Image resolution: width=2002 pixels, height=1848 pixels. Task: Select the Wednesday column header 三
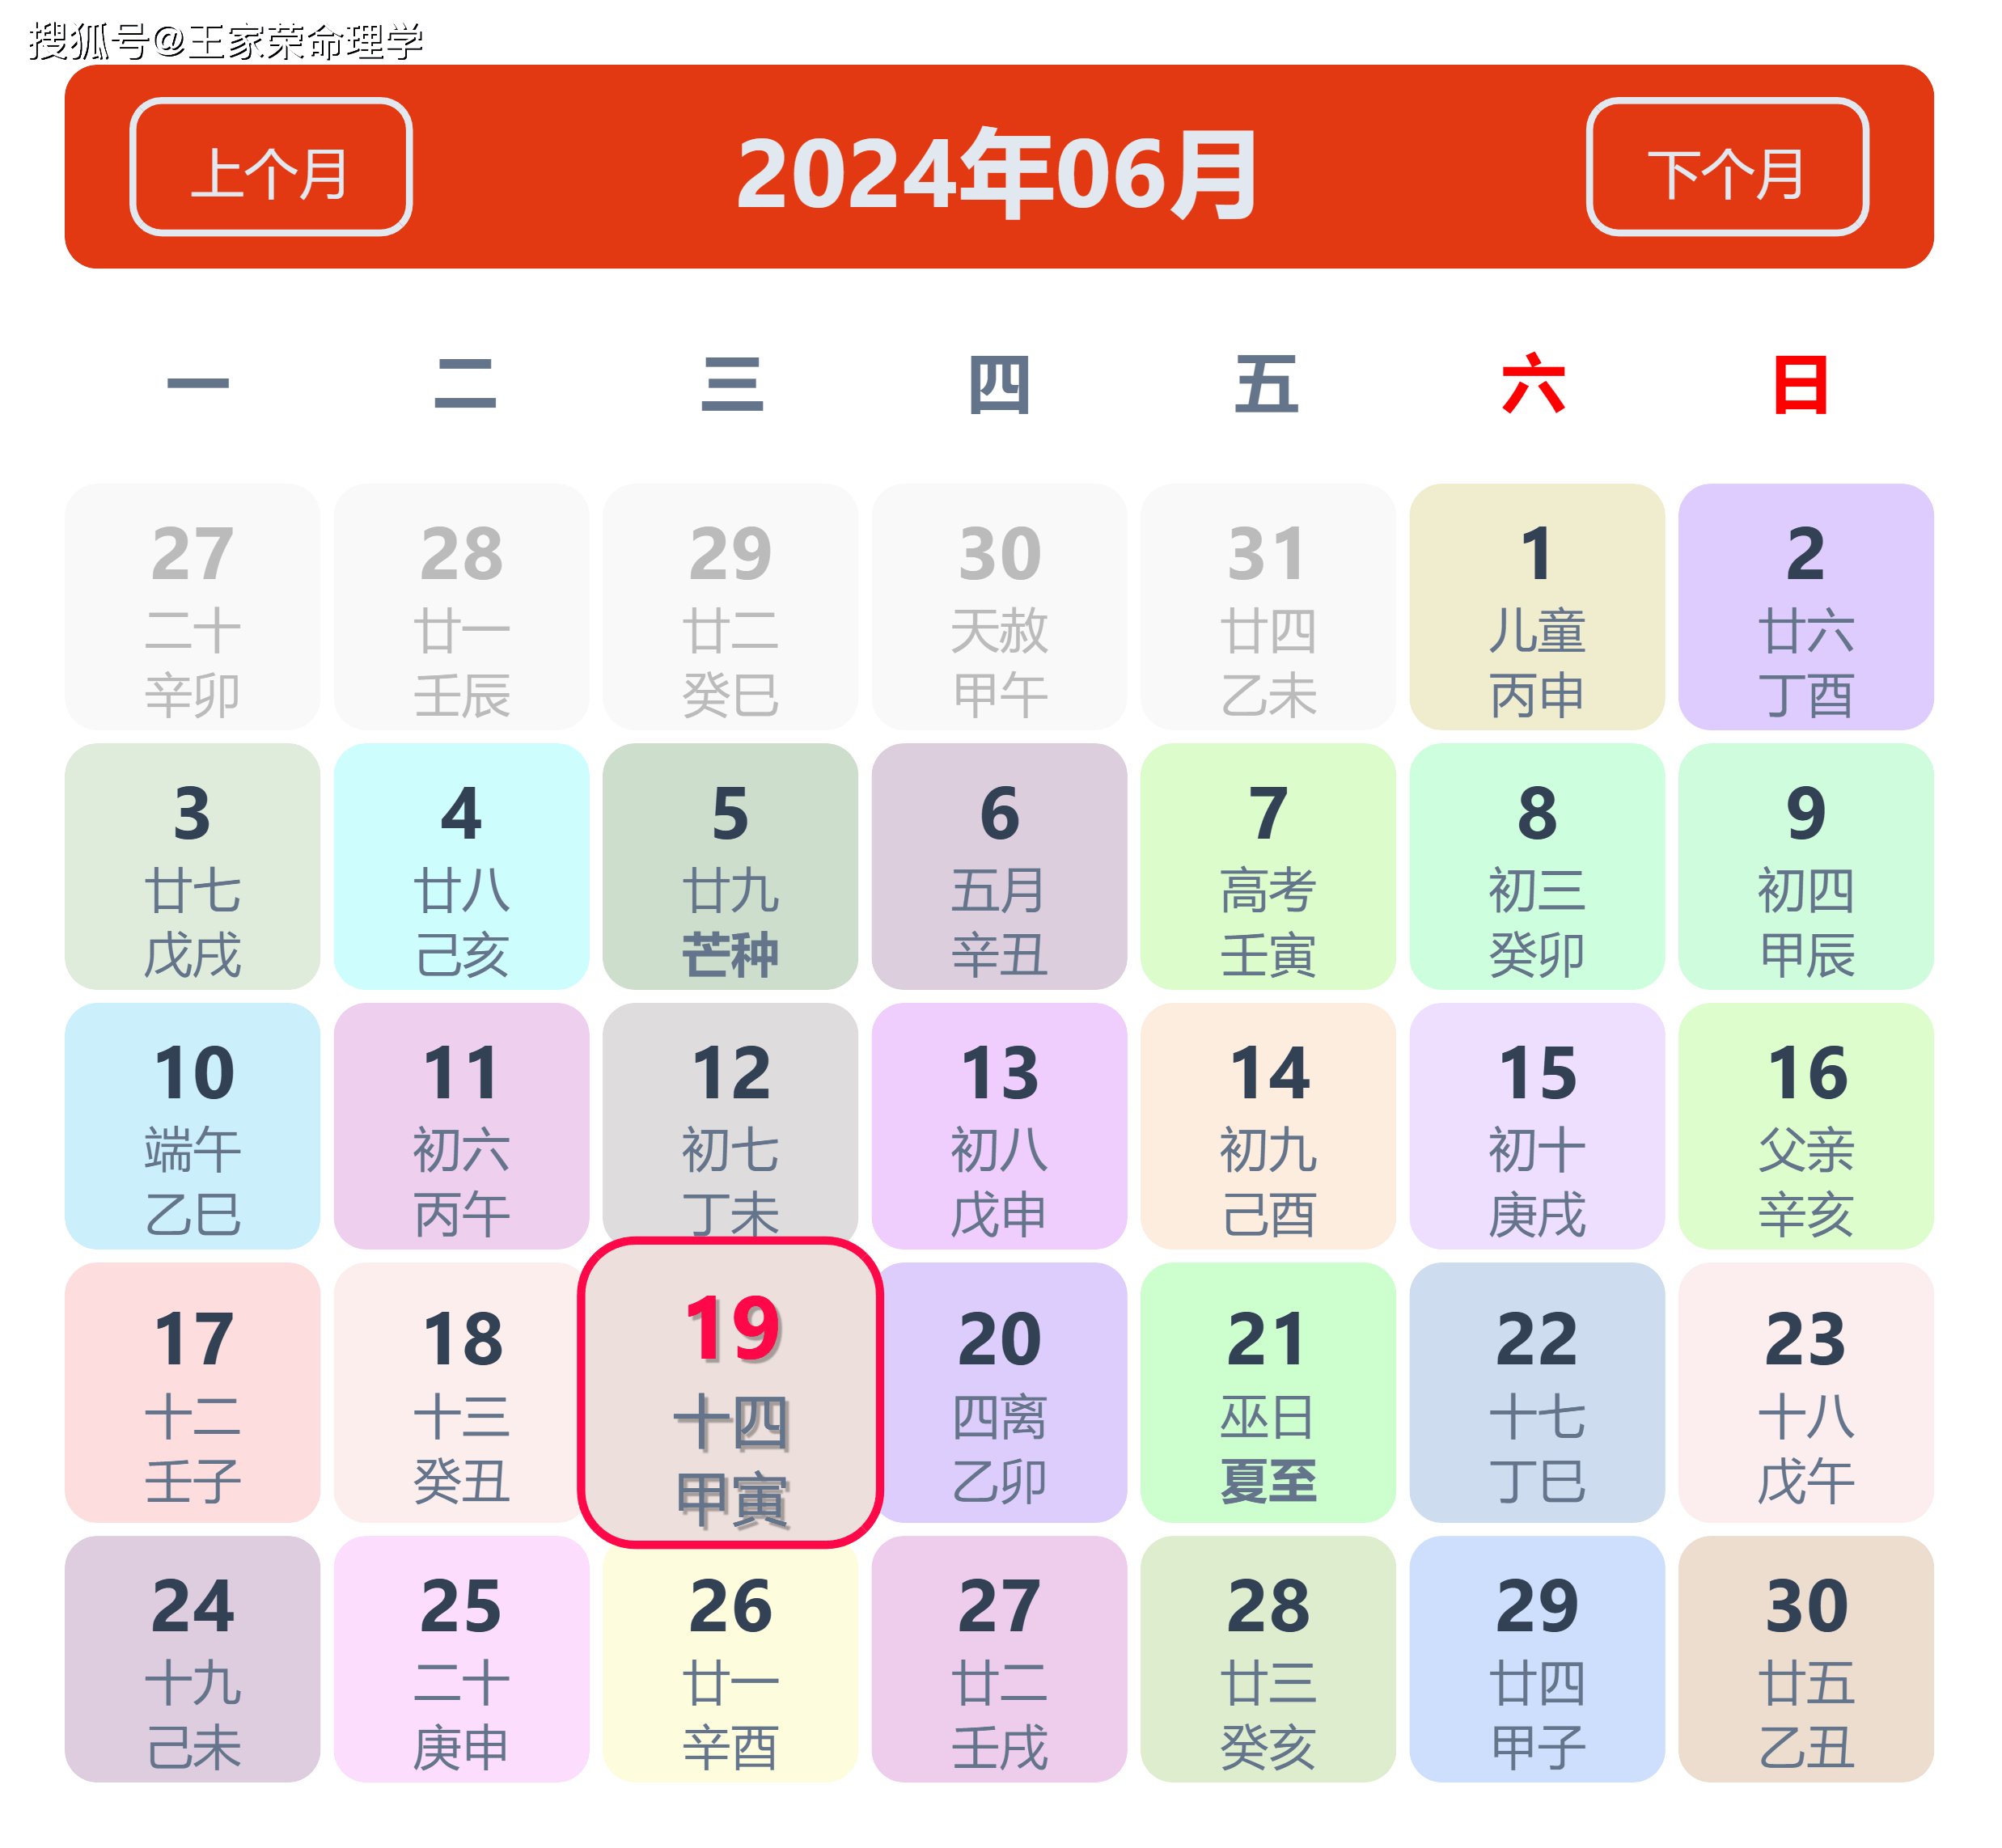coord(732,384)
